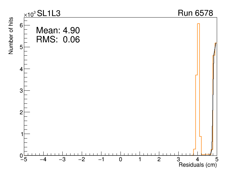Click the y-axis tick label 5
Screen dimensions: 241x173
(21, 47)
